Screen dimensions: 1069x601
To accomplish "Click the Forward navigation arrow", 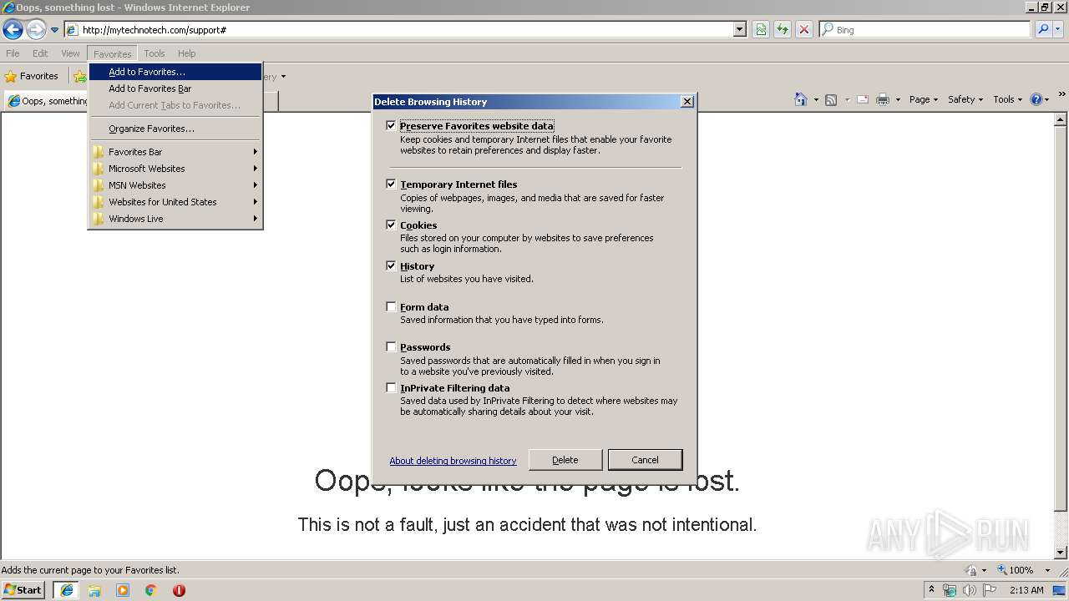I will point(36,30).
